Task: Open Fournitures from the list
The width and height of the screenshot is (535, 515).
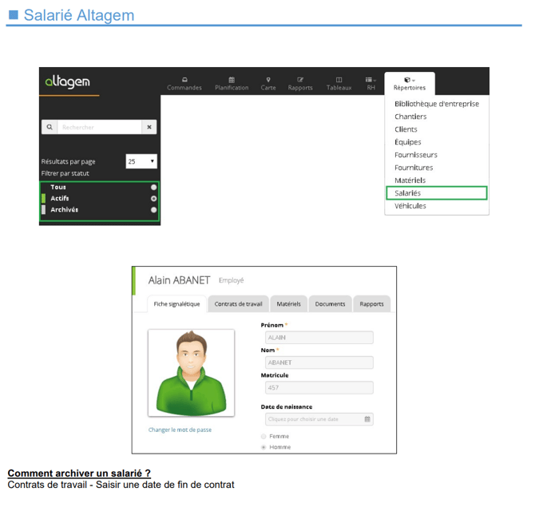Action: (x=414, y=168)
